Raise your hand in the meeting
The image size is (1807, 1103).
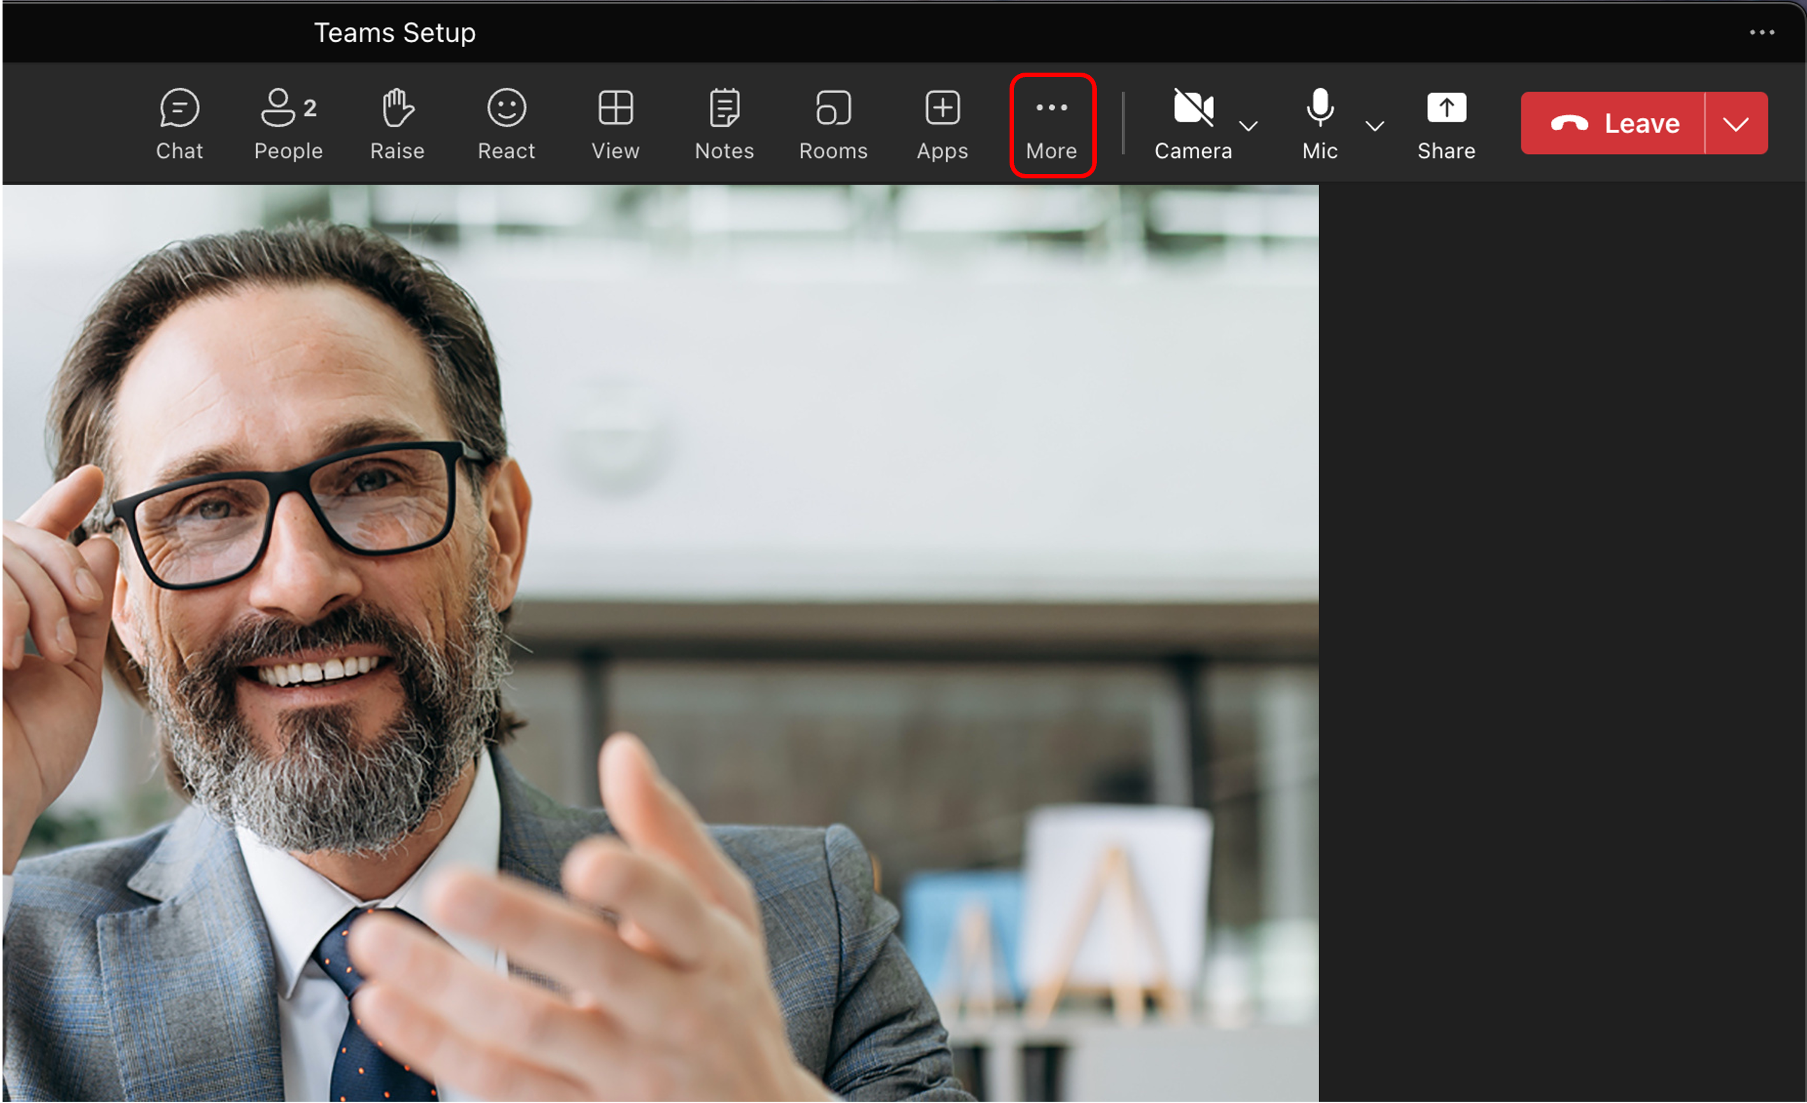tap(397, 124)
